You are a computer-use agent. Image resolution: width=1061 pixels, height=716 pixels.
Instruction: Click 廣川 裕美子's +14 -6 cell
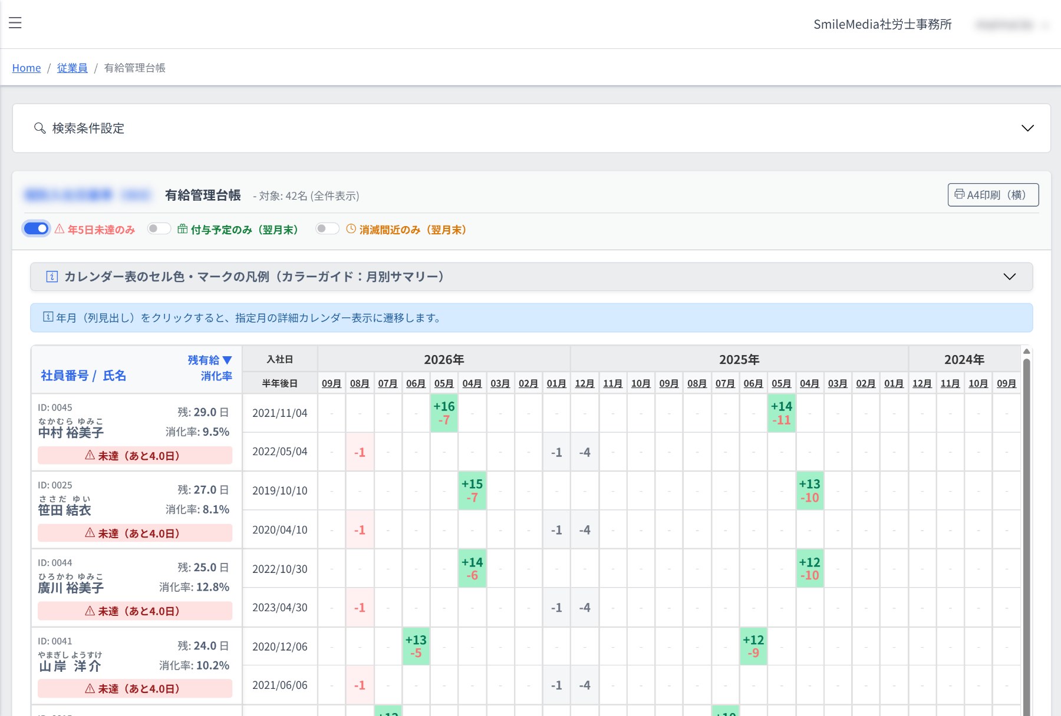(x=472, y=569)
